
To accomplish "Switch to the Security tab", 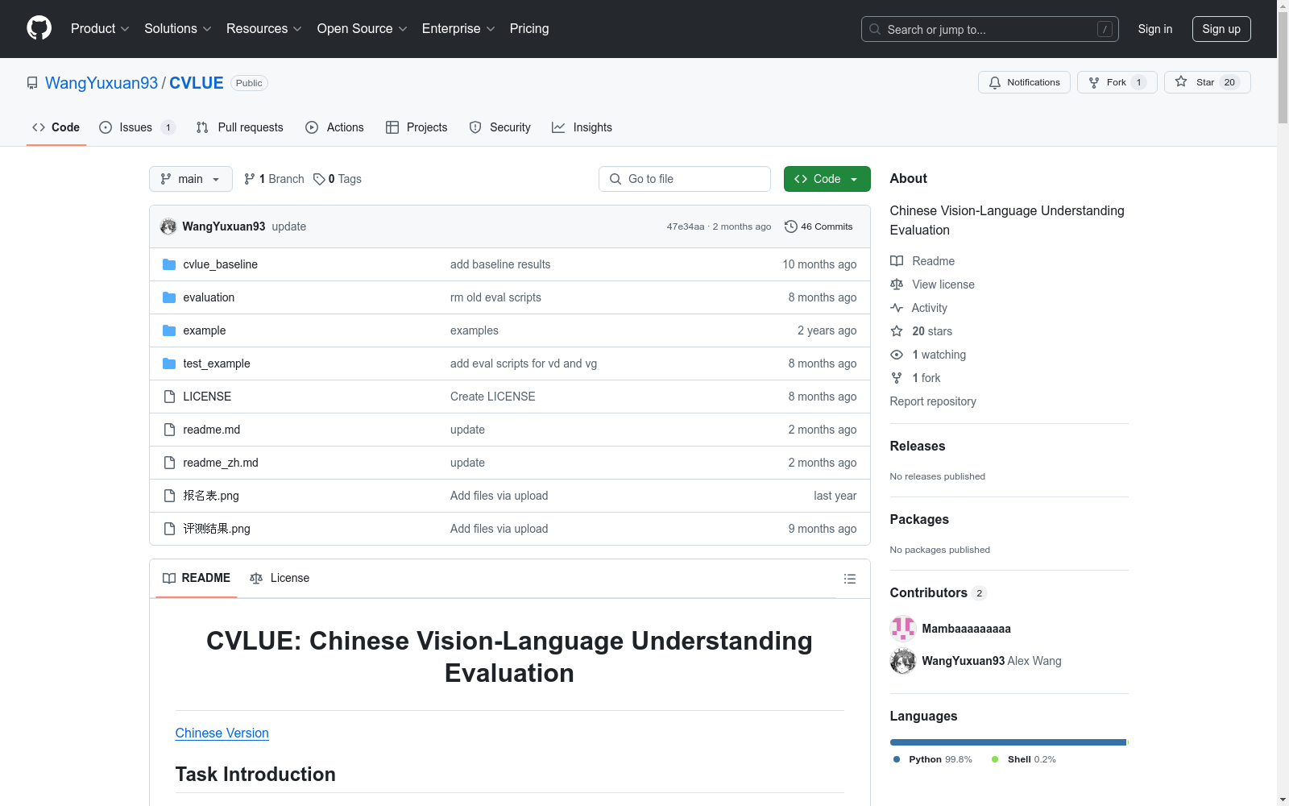I will (500, 127).
